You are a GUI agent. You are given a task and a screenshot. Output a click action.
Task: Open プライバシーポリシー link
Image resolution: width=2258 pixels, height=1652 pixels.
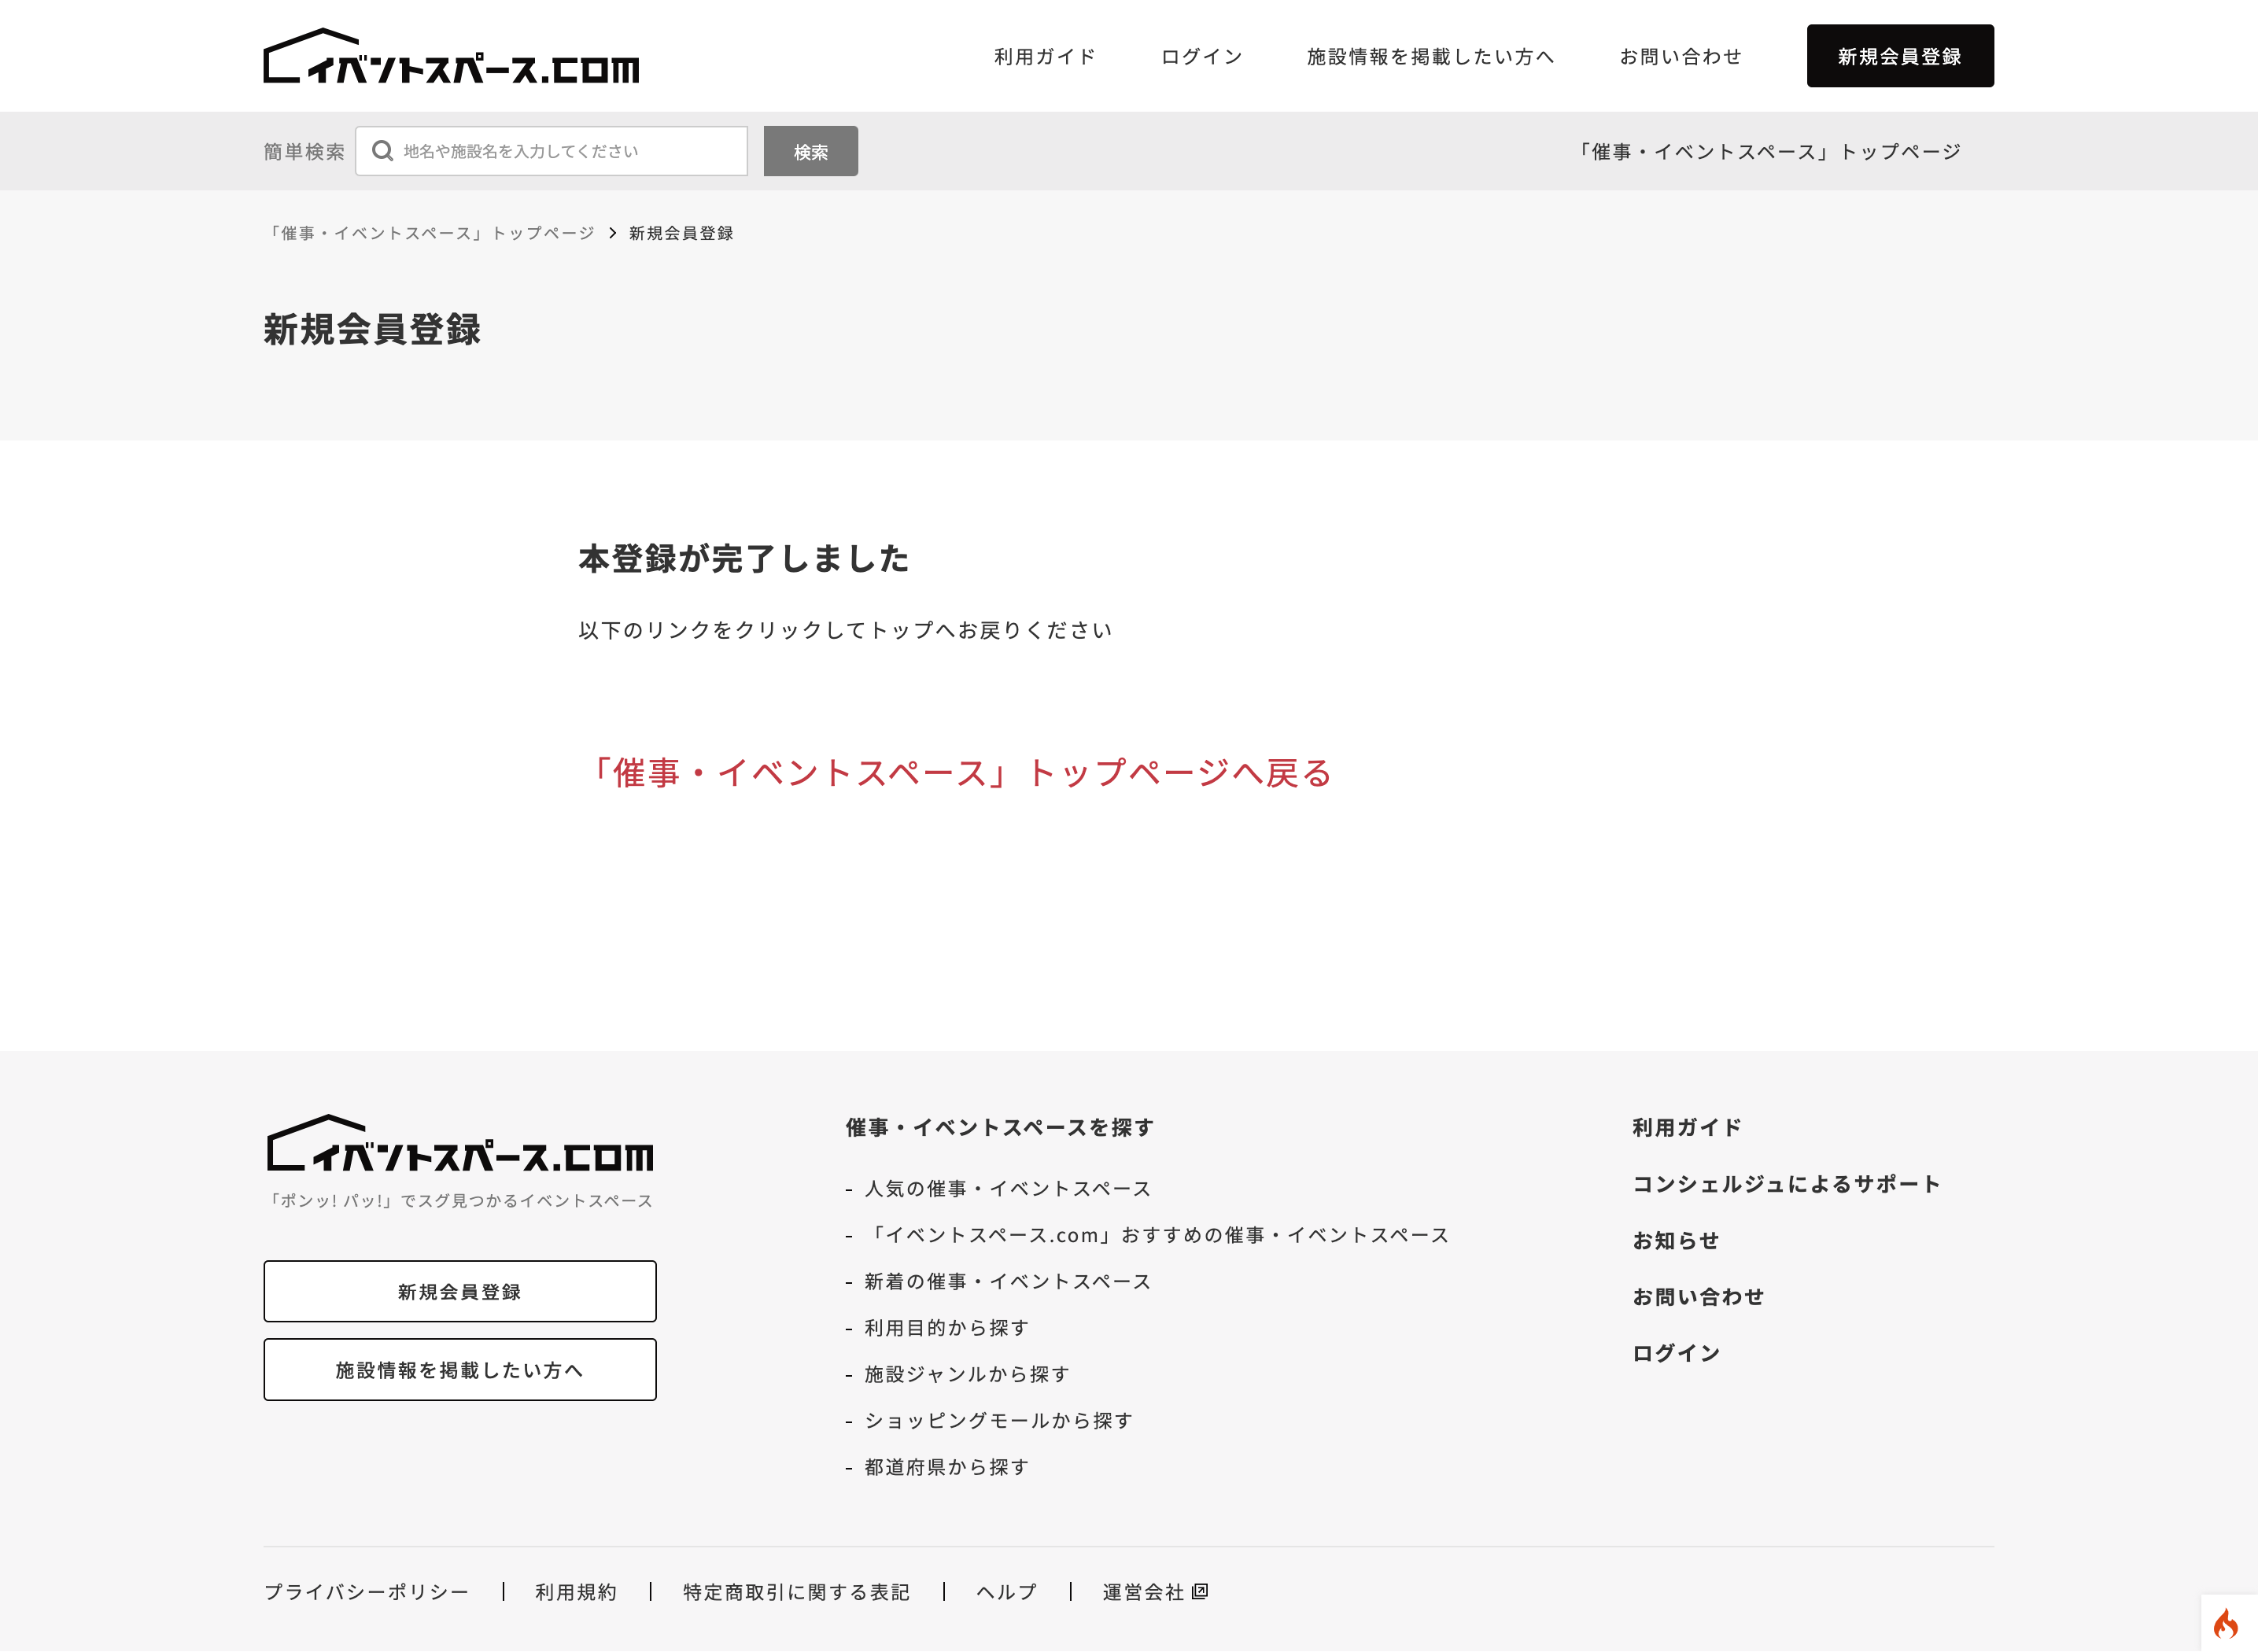[x=366, y=1592]
